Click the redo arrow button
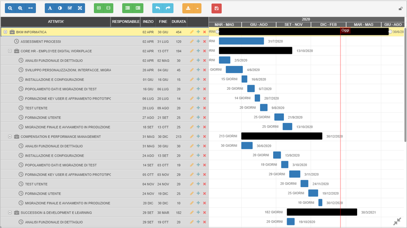This screenshot has height=228, width=407. [x=168, y=8]
